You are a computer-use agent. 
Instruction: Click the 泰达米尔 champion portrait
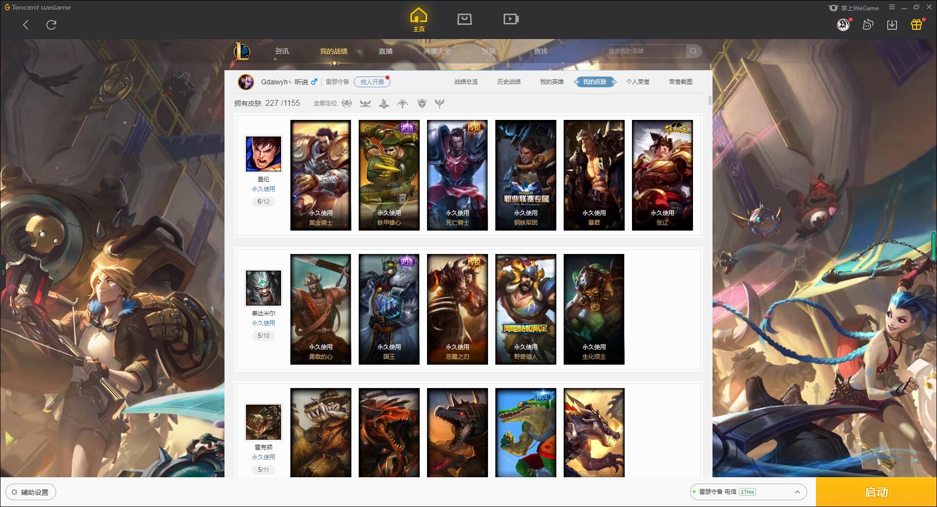[264, 288]
